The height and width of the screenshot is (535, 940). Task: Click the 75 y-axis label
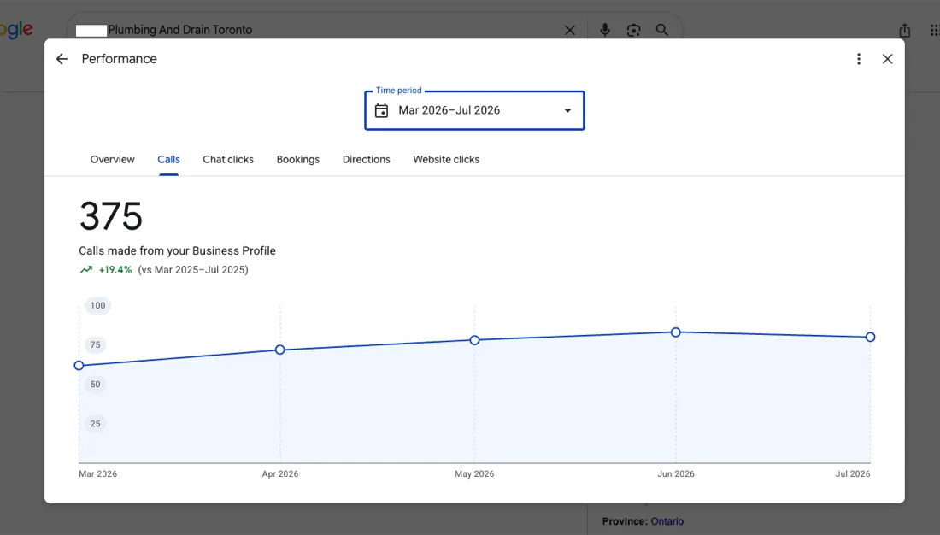coord(96,345)
